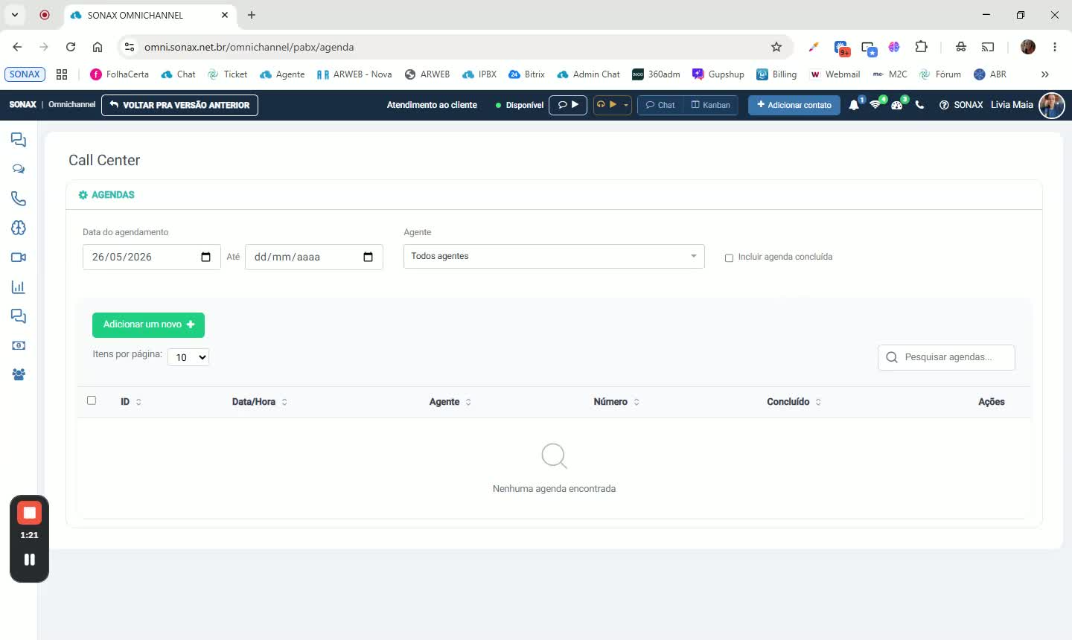Viewport: 1072px width, 640px height.
Task: Click the magnifier in the agenda search box
Action: pos(892,357)
